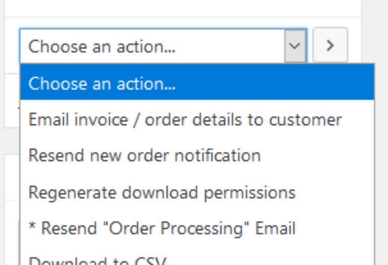
Task: Reset selection to the blue placeholder option
Action: [x=196, y=83]
